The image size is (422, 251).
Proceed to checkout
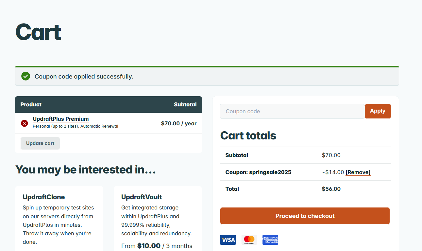[x=305, y=216]
